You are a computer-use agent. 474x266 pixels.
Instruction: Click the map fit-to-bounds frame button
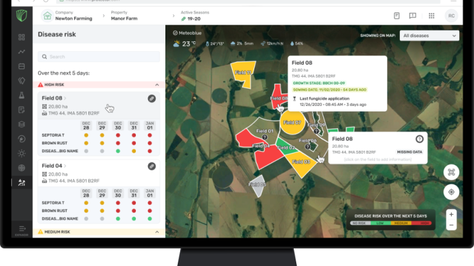(451, 172)
